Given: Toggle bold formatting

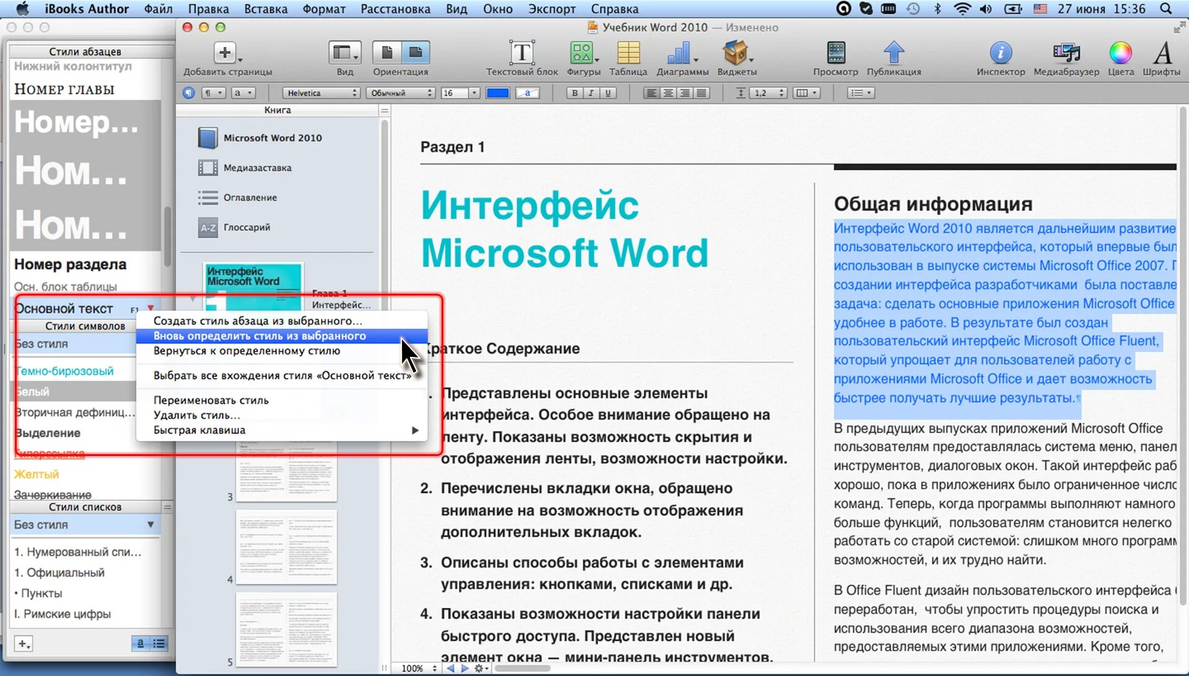Looking at the screenshot, I should coord(575,93).
